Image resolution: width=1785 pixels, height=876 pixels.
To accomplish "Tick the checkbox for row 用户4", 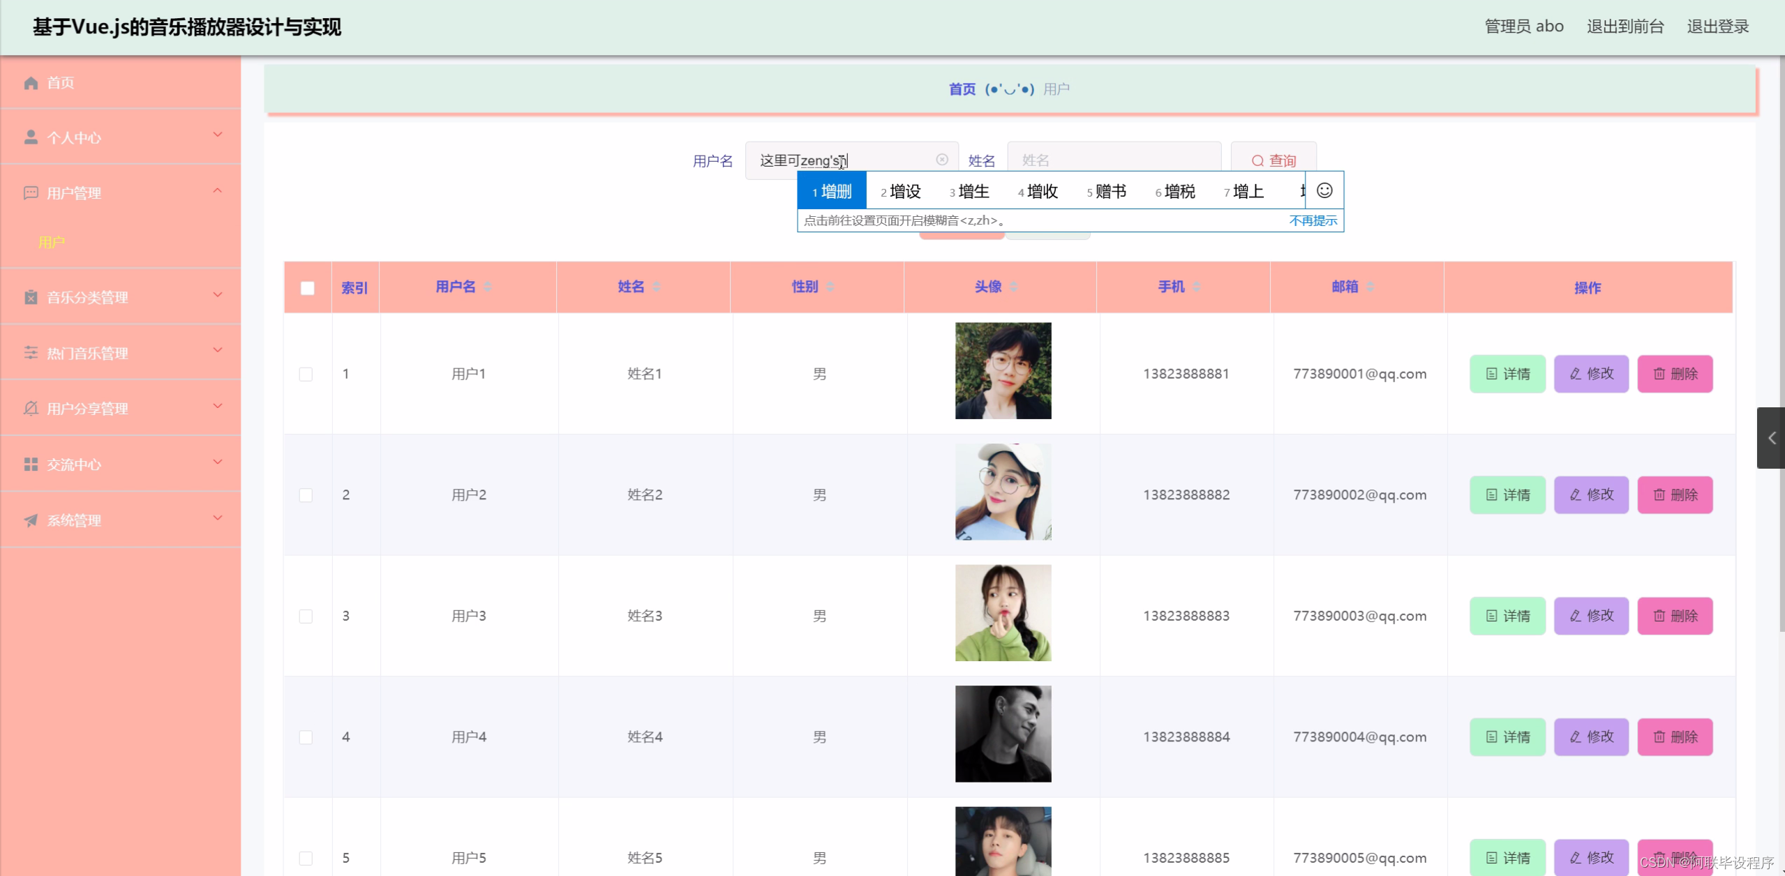I will tap(306, 737).
